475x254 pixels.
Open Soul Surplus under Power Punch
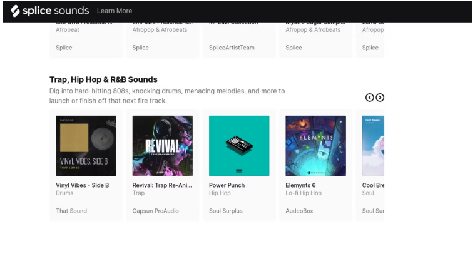point(226,211)
